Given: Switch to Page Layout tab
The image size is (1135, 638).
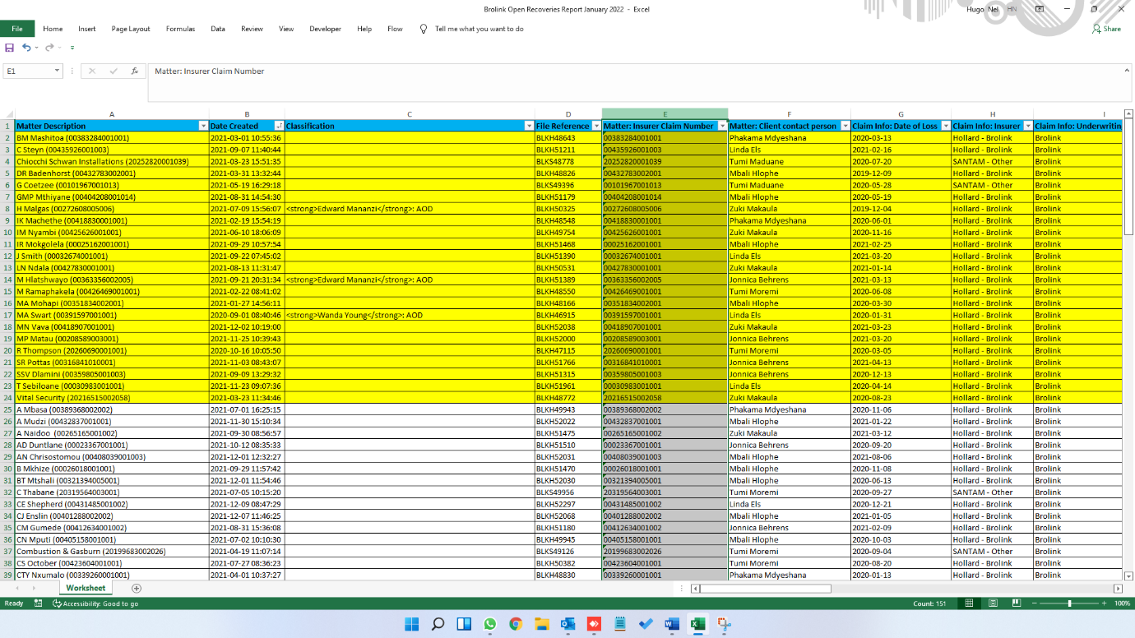Looking at the screenshot, I should pyautogui.click(x=131, y=29).
